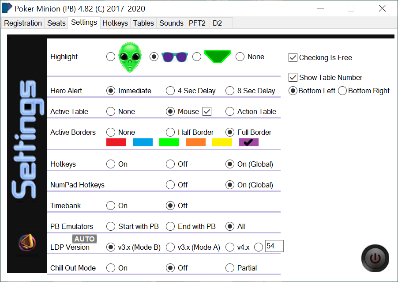Select LDP Version v4.x

click(x=230, y=247)
